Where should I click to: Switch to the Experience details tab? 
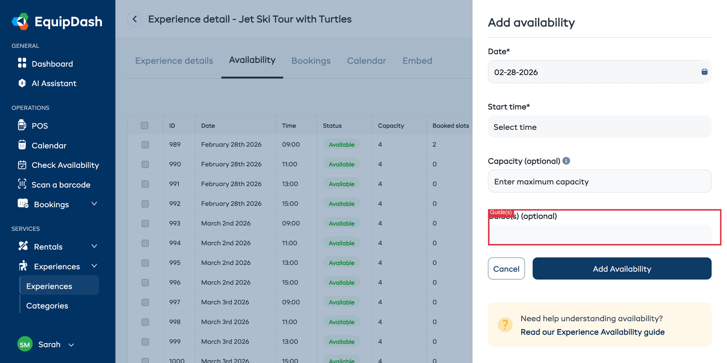tap(174, 61)
